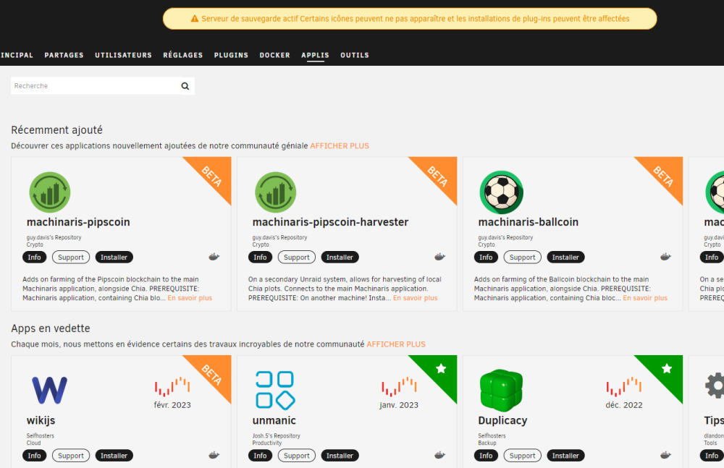The height and width of the screenshot is (468, 724).
Task: Click the BETA ribbon on wikijs card
Action: [212, 374]
